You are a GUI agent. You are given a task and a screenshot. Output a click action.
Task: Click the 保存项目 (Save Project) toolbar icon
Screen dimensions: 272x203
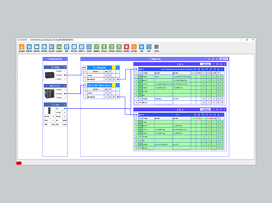[x=44, y=47]
